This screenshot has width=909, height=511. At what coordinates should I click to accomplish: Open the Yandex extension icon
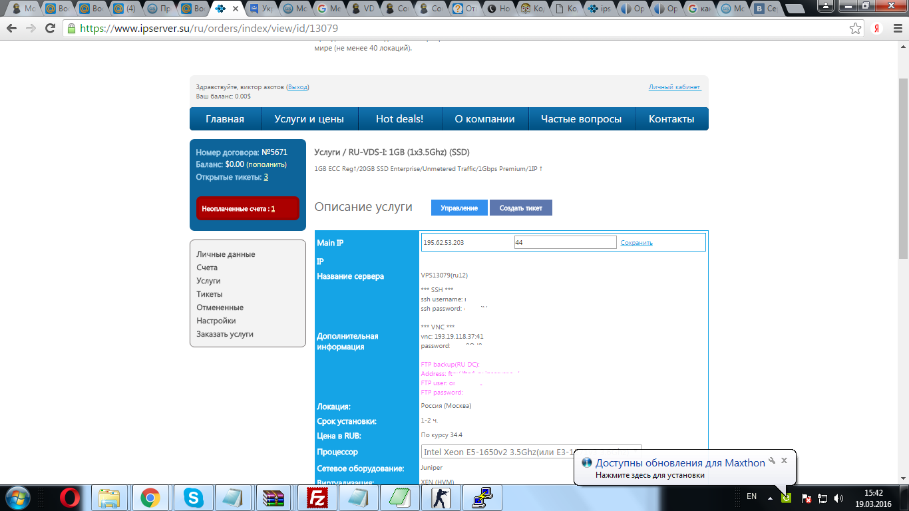(878, 29)
